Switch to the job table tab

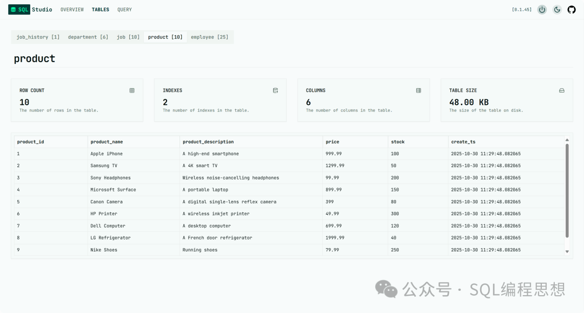click(x=128, y=37)
